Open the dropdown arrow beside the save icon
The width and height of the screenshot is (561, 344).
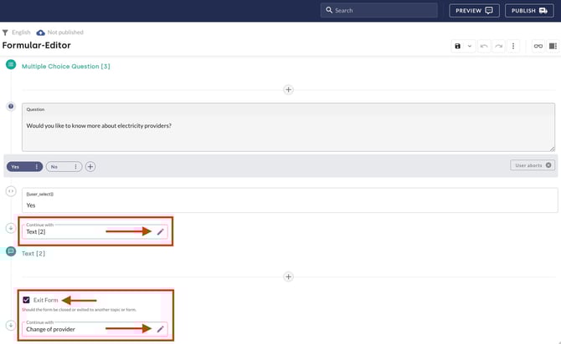(x=470, y=46)
